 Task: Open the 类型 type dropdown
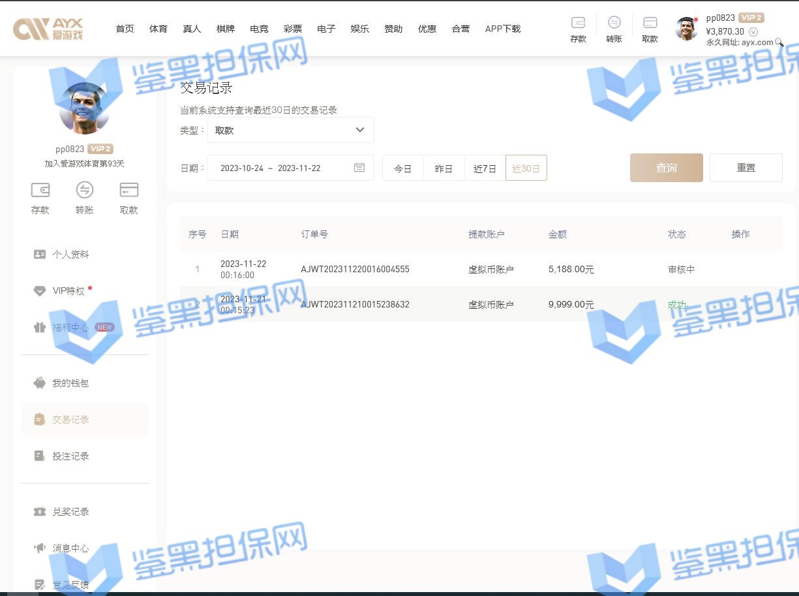290,130
